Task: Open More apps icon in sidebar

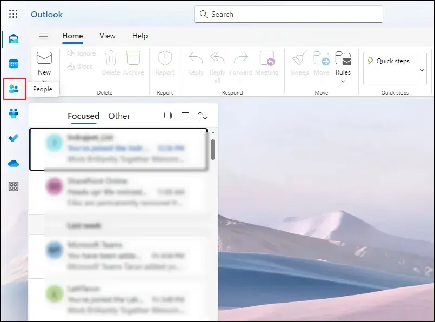Action: pos(14,186)
